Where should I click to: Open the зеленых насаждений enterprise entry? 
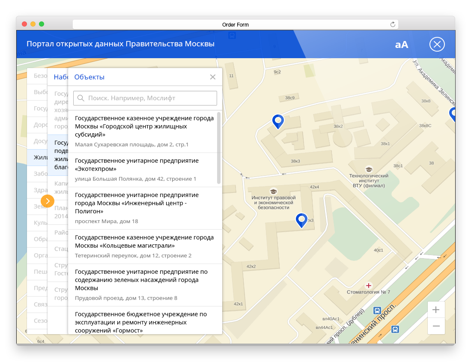click(144, 285)
